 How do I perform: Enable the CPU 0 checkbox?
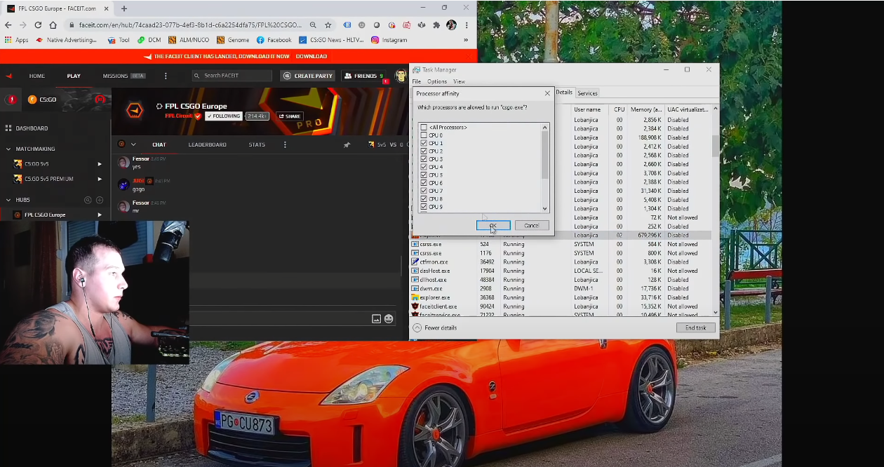tap(423, 135)
